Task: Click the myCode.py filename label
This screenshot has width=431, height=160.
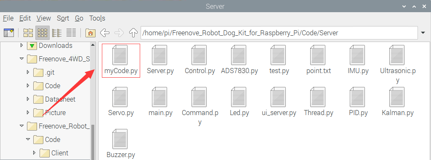Action: click(121, 71)
